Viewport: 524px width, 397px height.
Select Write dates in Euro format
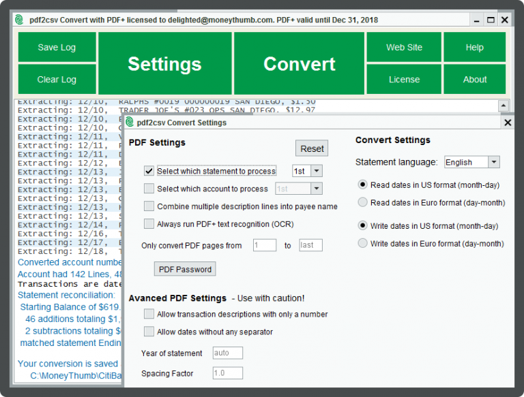[x=362, y=243]
